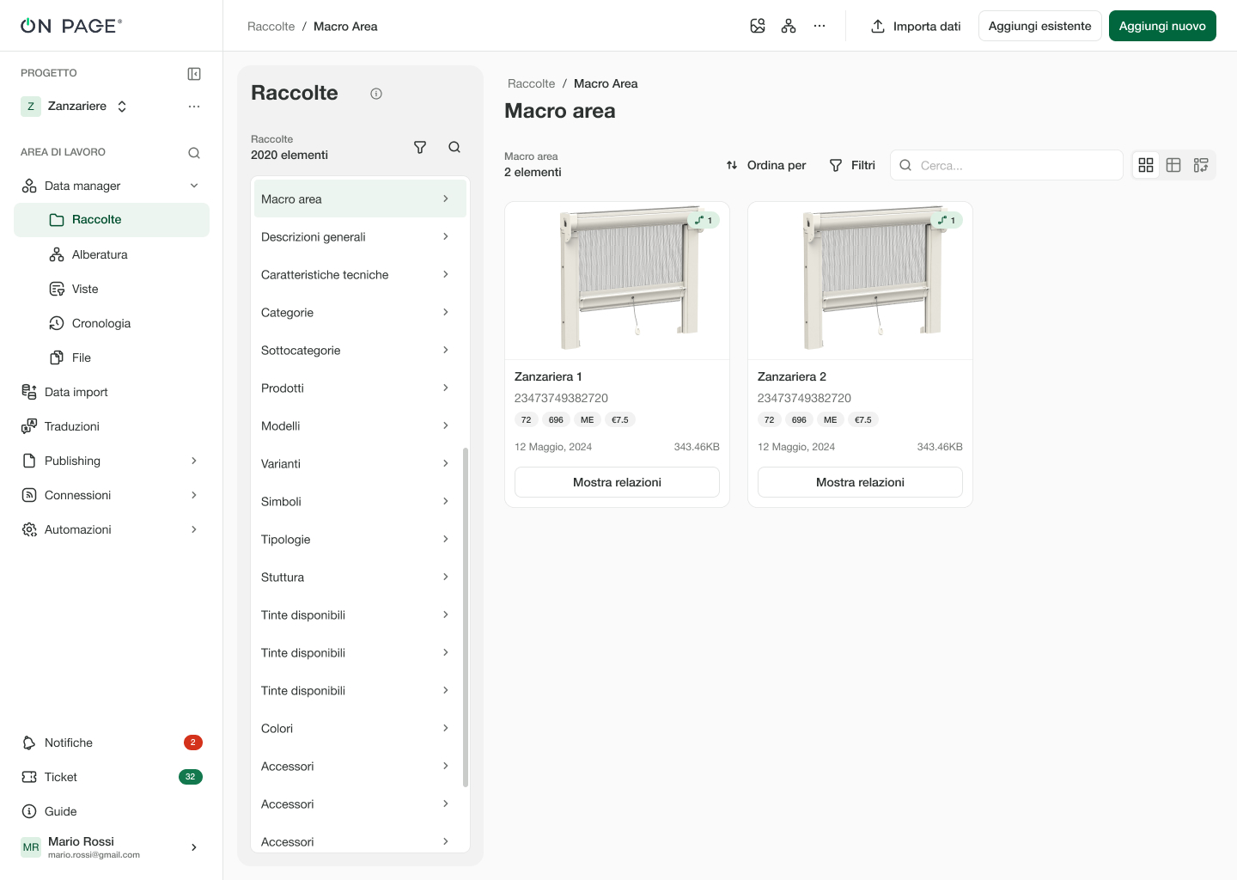Screen dimensions: 1237x880
Task: Click the workspace search icon
Action: (x=194, y=153)
